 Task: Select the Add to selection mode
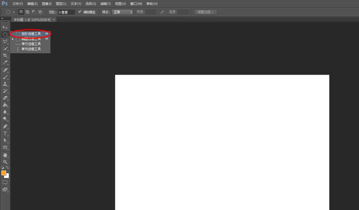point(28,12)
